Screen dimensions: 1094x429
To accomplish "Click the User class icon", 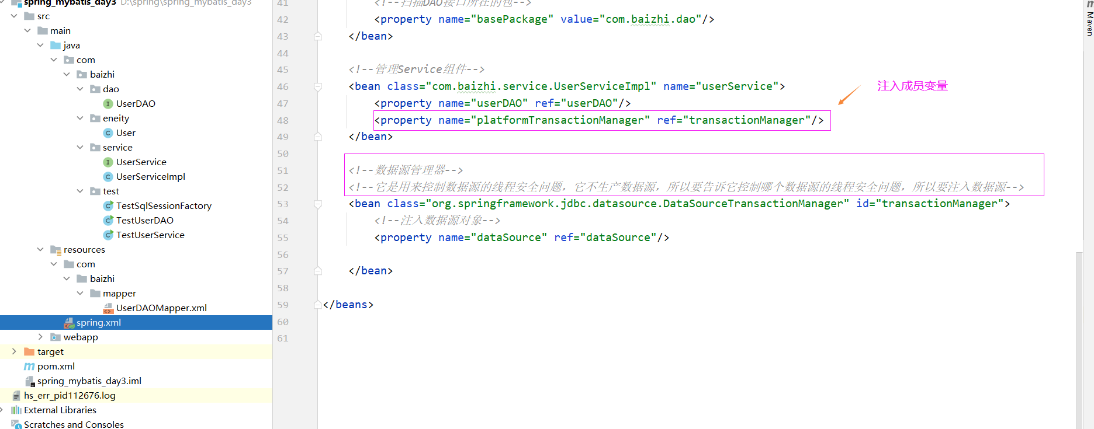I will pos(108,133).
